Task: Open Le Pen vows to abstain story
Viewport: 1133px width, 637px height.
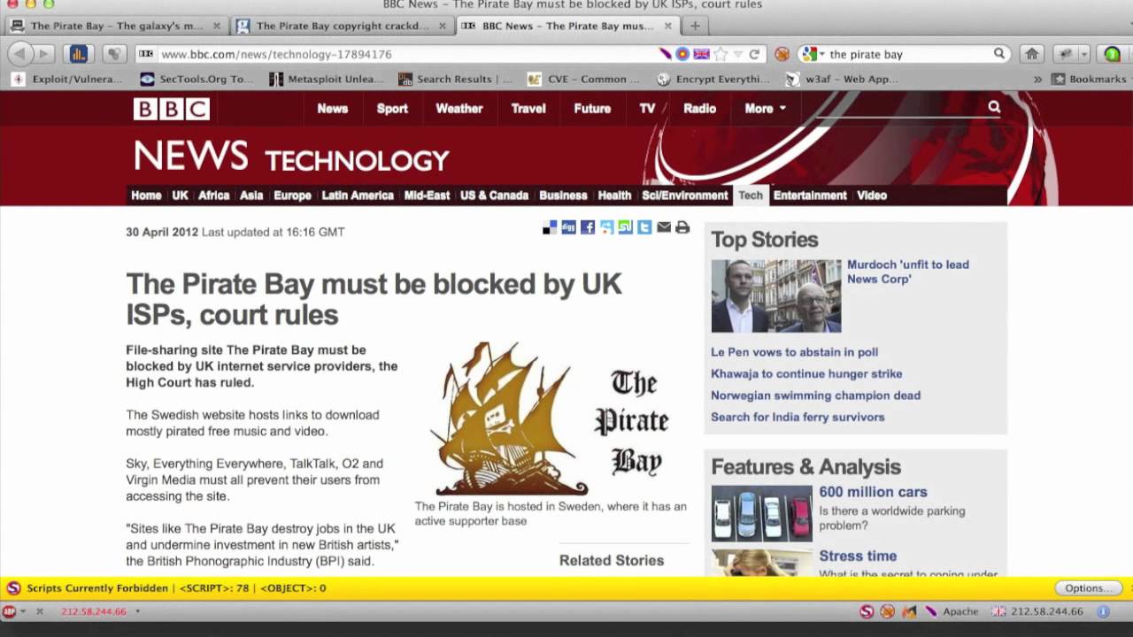Action: (x=795, y=352)
